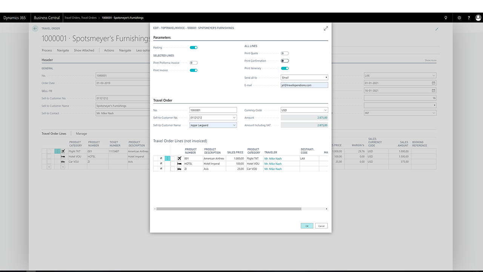
Task: Go back using the Travel Order arrow
Action: point(35,28)
